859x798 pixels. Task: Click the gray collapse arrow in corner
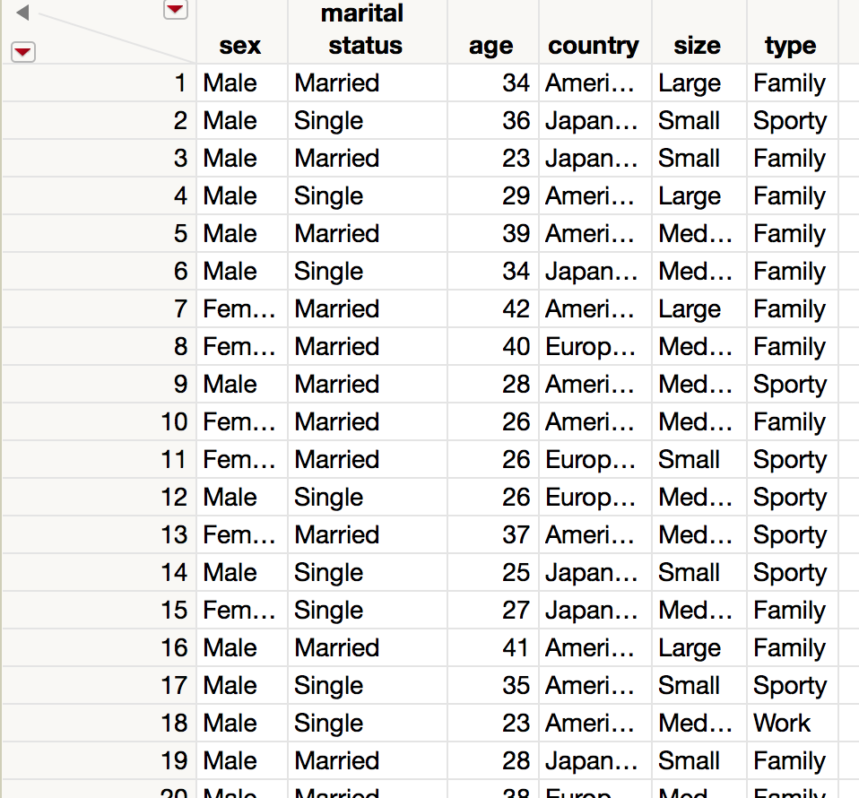[x=23, y=13]
